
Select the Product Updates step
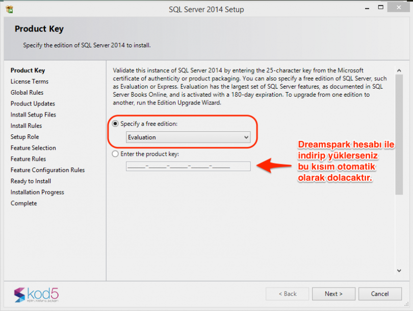tap(32, 103)
